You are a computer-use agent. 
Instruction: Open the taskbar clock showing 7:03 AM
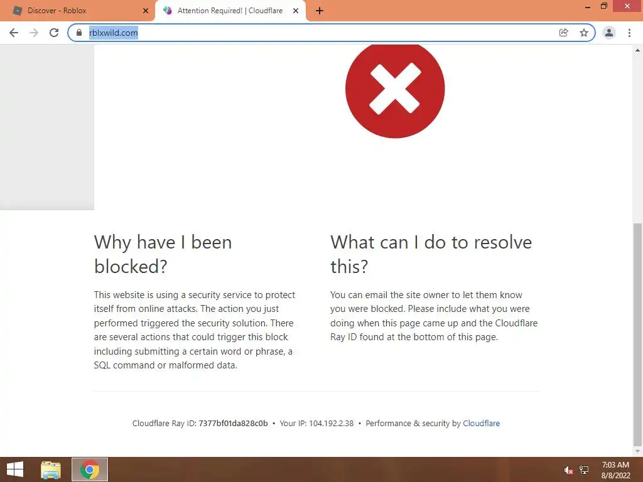(615, 470)
